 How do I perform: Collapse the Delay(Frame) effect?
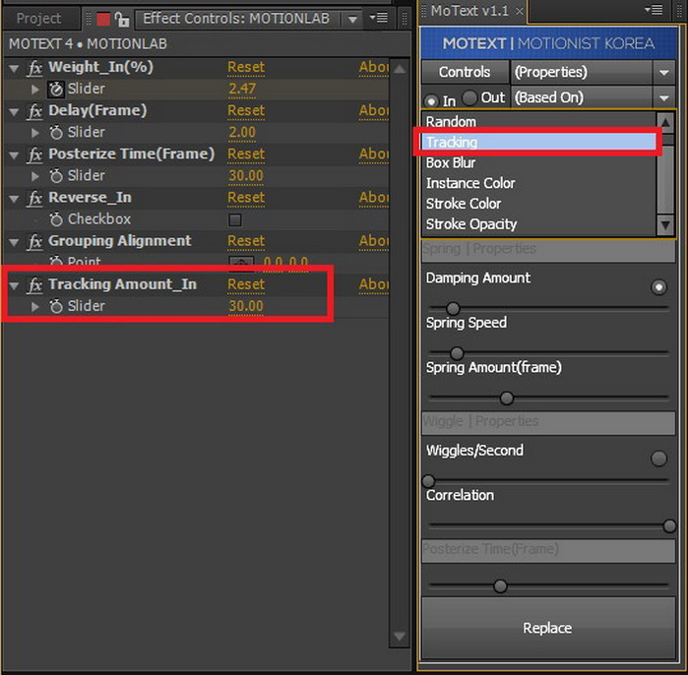[x=14, y=112]
